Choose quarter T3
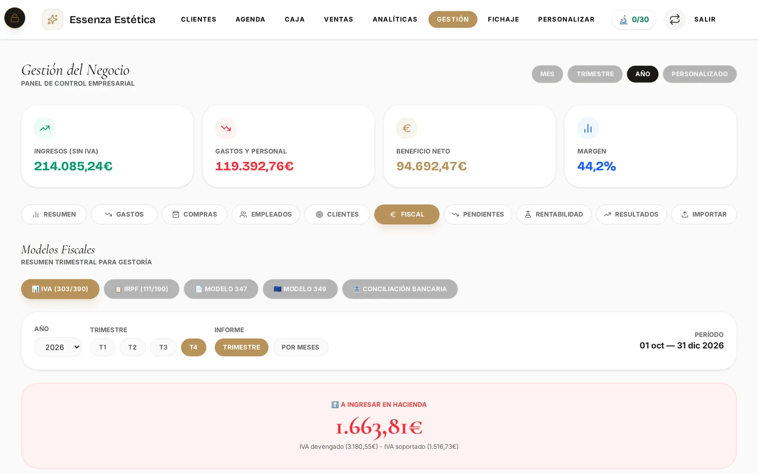The image size is (758, 473). coord(163,347)
